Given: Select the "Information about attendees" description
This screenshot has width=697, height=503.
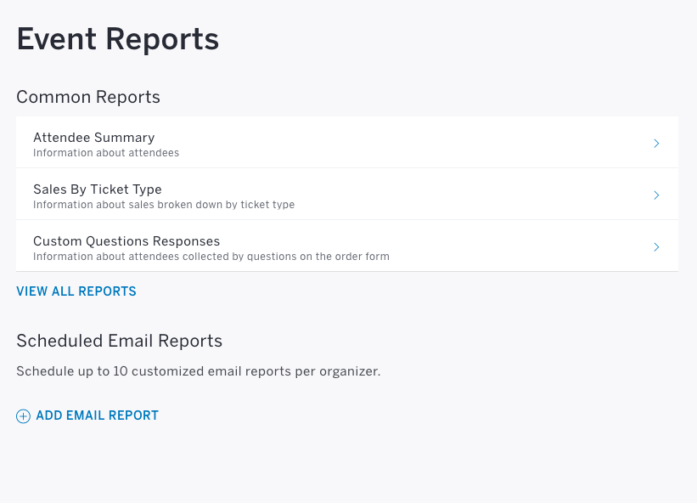Looking at the screenshot, I should pos(106,153).
